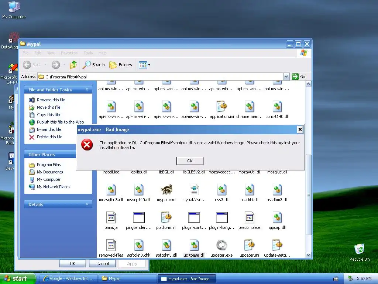Image resolution: width=378 pixels, height=284 pixels.
Task: Select the mozsqlite3.dll file icon
Action: pos(111,190)
